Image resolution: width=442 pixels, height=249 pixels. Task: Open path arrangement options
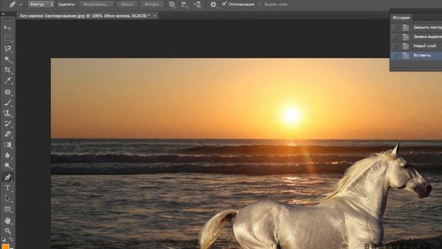tap(198, 4)
